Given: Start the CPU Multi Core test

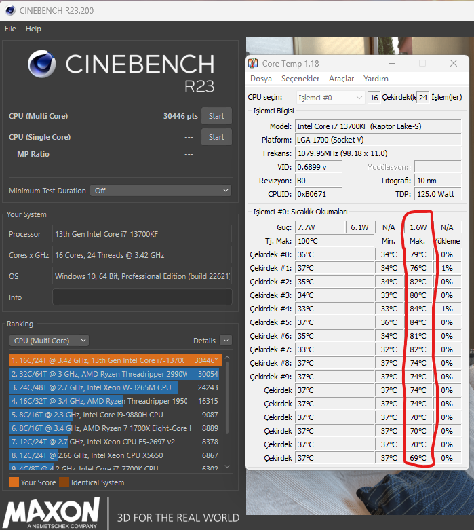Looking at the screenshot, I should (x=216, y=116).
